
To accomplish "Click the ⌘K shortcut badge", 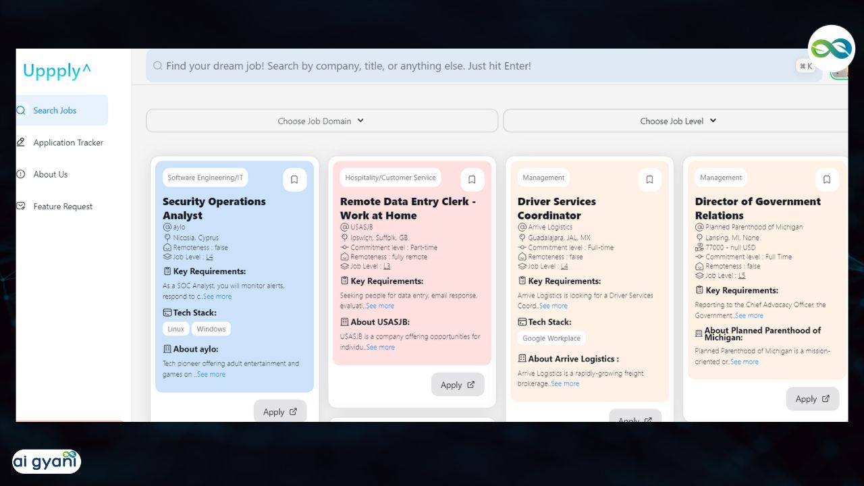I will point(805,66).
